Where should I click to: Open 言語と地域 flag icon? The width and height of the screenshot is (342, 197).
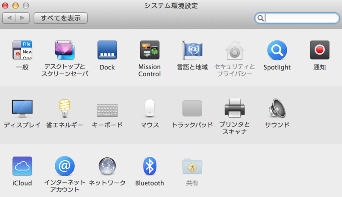192,50
